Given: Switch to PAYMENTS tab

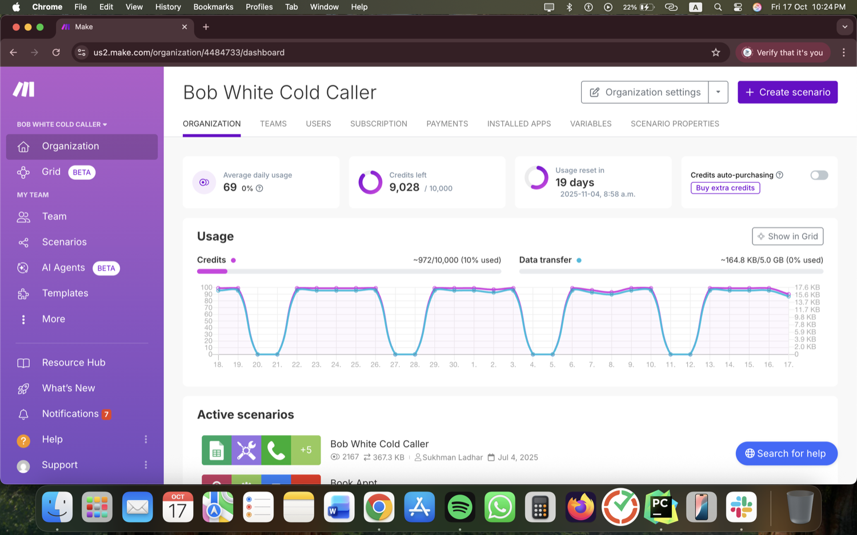Looking at the screenshot, I should pyautogui.click(x=447, y=124).
